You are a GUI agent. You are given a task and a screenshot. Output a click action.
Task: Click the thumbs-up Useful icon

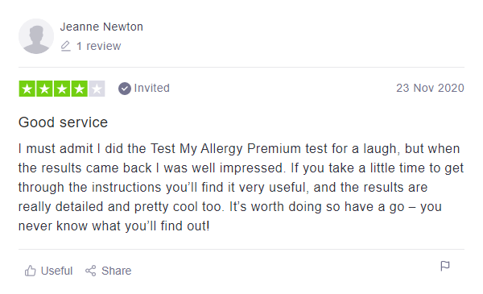(x=31, y=271)
